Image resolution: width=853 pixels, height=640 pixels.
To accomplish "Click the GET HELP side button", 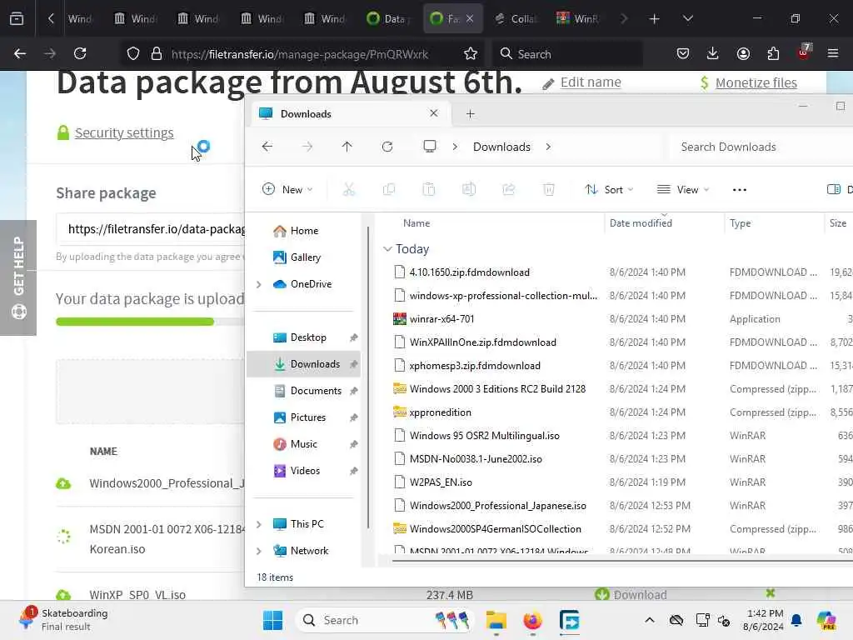I will [x=18, y=277].
